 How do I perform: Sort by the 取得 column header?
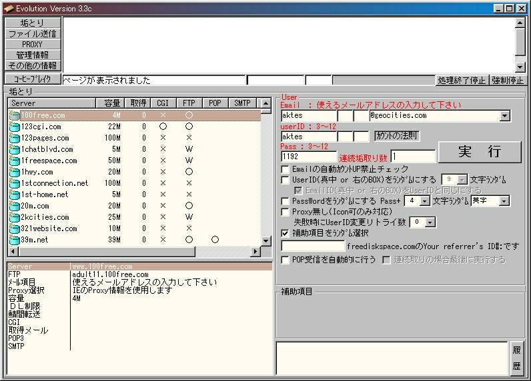click(138, 103)
